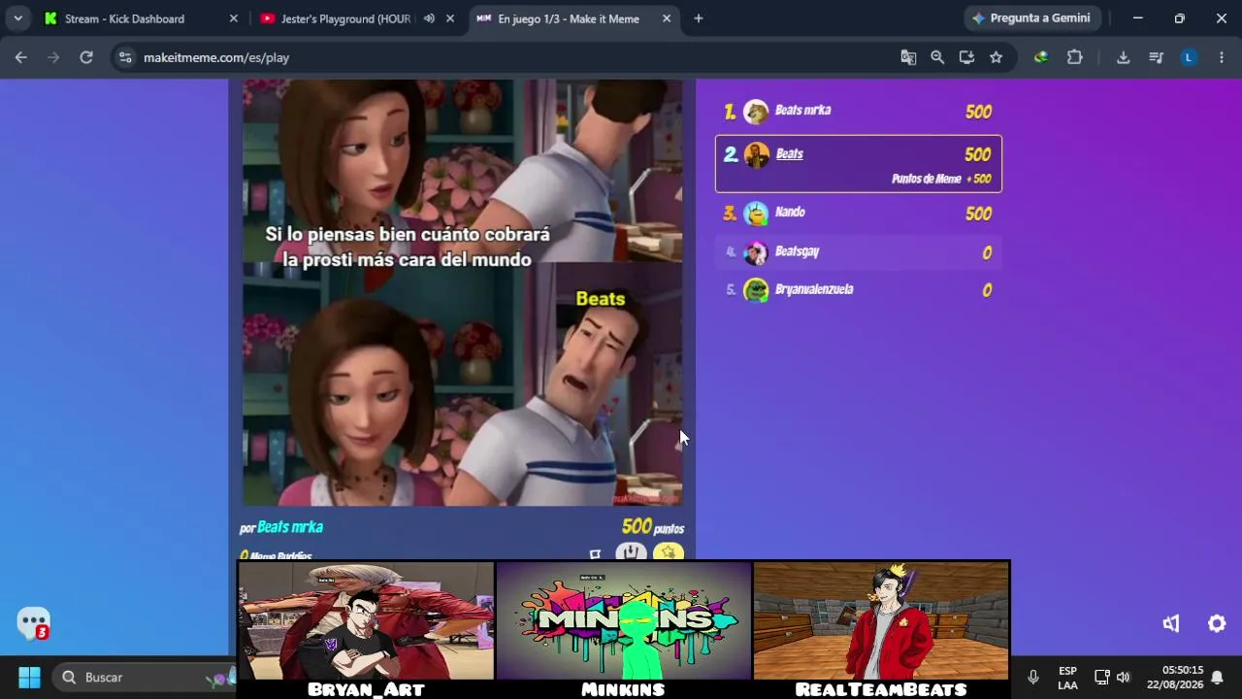Open the Chrome three-dot menu
The height and width of the screenshot is (699, 1242).
tap(1221, 57)
